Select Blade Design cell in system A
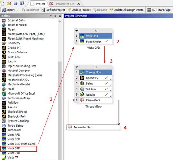This screenshot has height=160, width=173. click(96, 42)
